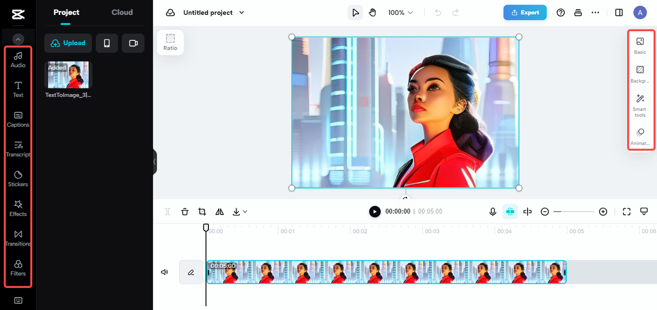The image size is (657, 310).
Task: Play the timeline preview
Action: (x=375, y=212)
